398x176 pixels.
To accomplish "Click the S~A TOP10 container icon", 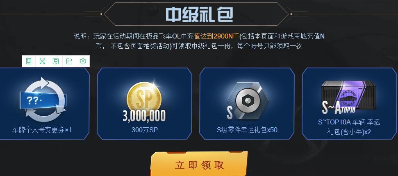I will pos(349,97).
